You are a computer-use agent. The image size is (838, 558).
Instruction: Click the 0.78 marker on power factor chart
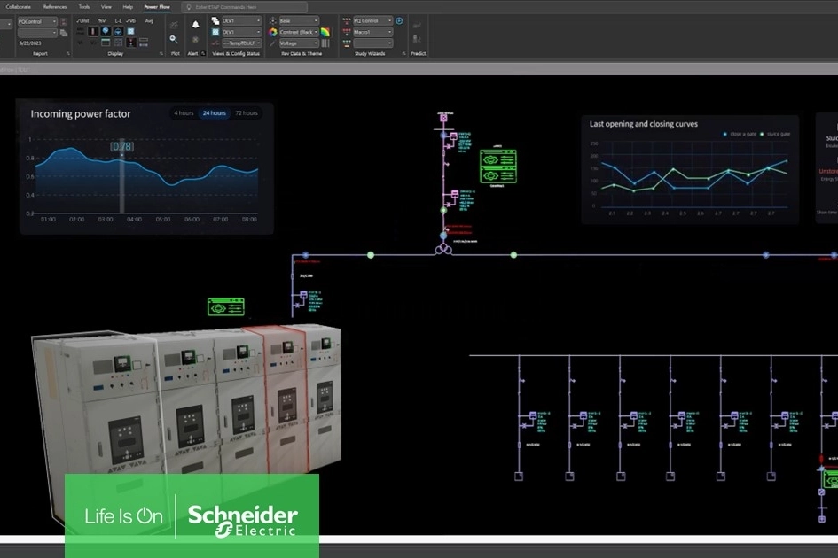tap(122, 146)
